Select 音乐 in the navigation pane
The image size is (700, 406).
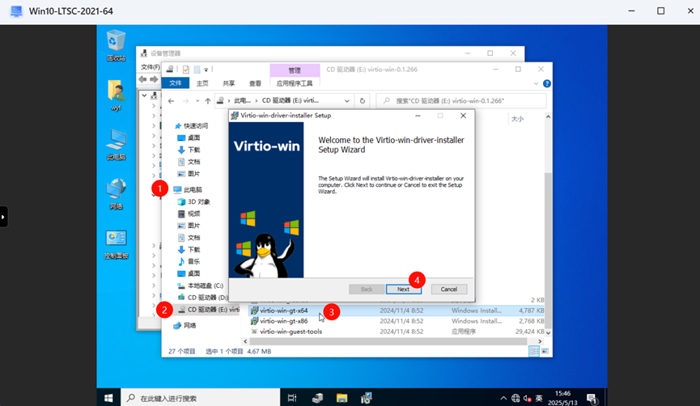[189, 261]
